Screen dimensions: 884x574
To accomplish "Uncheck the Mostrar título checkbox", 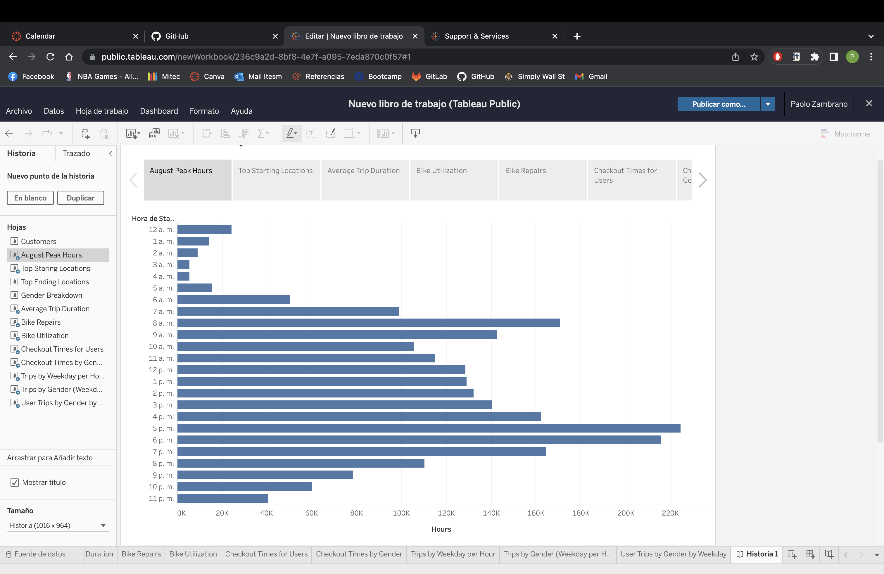I will [x=15, y=482].
